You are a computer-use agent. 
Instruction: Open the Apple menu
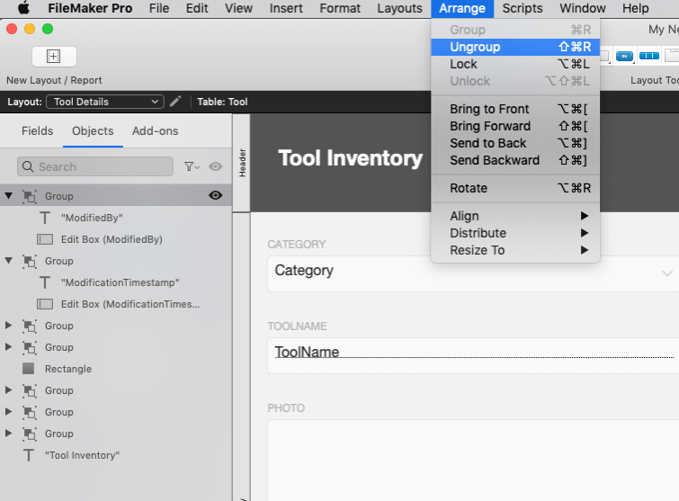(x=23, y=8)
